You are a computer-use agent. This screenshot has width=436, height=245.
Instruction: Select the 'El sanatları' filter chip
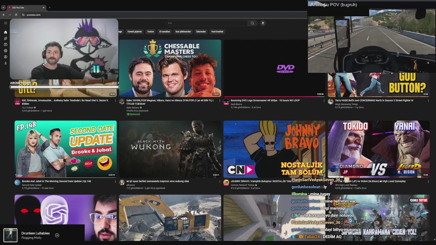pos(165,32)
